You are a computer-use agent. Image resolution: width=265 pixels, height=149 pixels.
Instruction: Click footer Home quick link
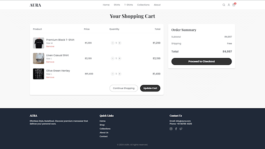click(x=102, y=121)
